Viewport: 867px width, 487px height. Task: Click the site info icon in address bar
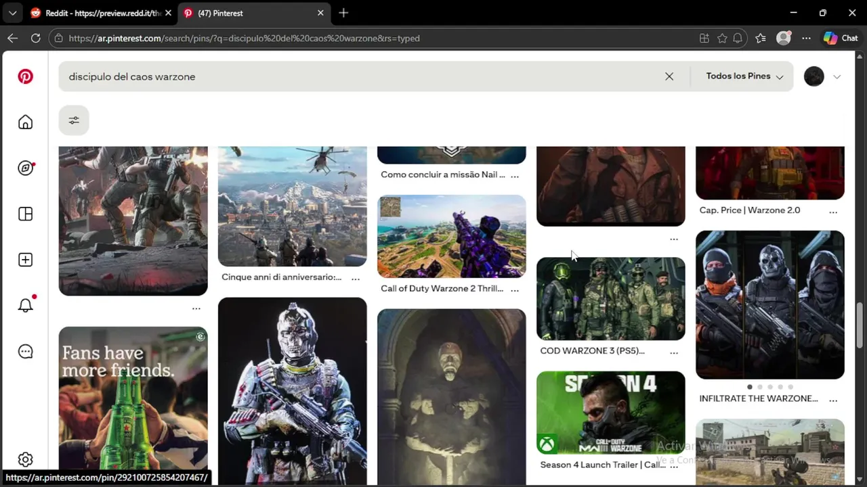point(59,39)
